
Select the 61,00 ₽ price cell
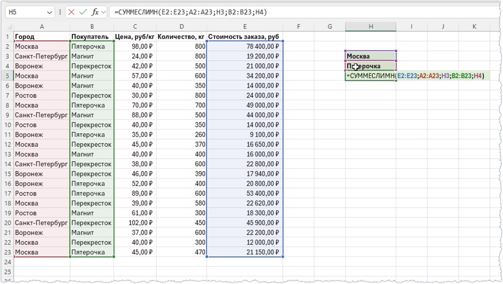[135, 213]
